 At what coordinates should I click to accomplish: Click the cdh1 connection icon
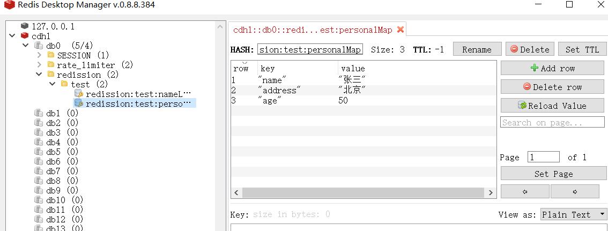[25, 36]
